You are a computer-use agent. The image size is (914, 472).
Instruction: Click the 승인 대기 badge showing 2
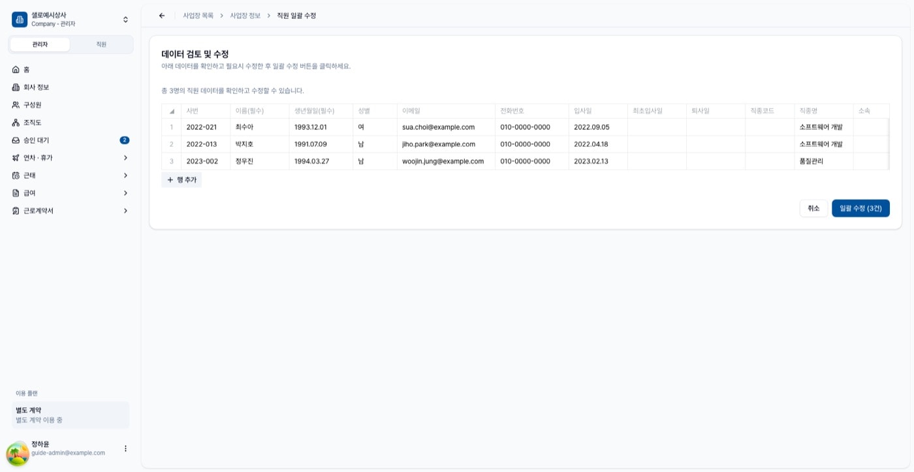pos(125,140)
